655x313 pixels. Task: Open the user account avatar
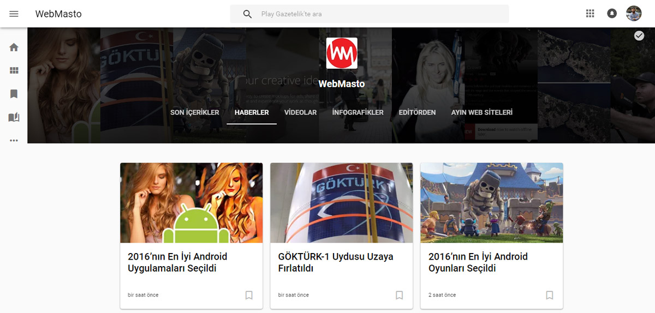(x=634, y=14)
